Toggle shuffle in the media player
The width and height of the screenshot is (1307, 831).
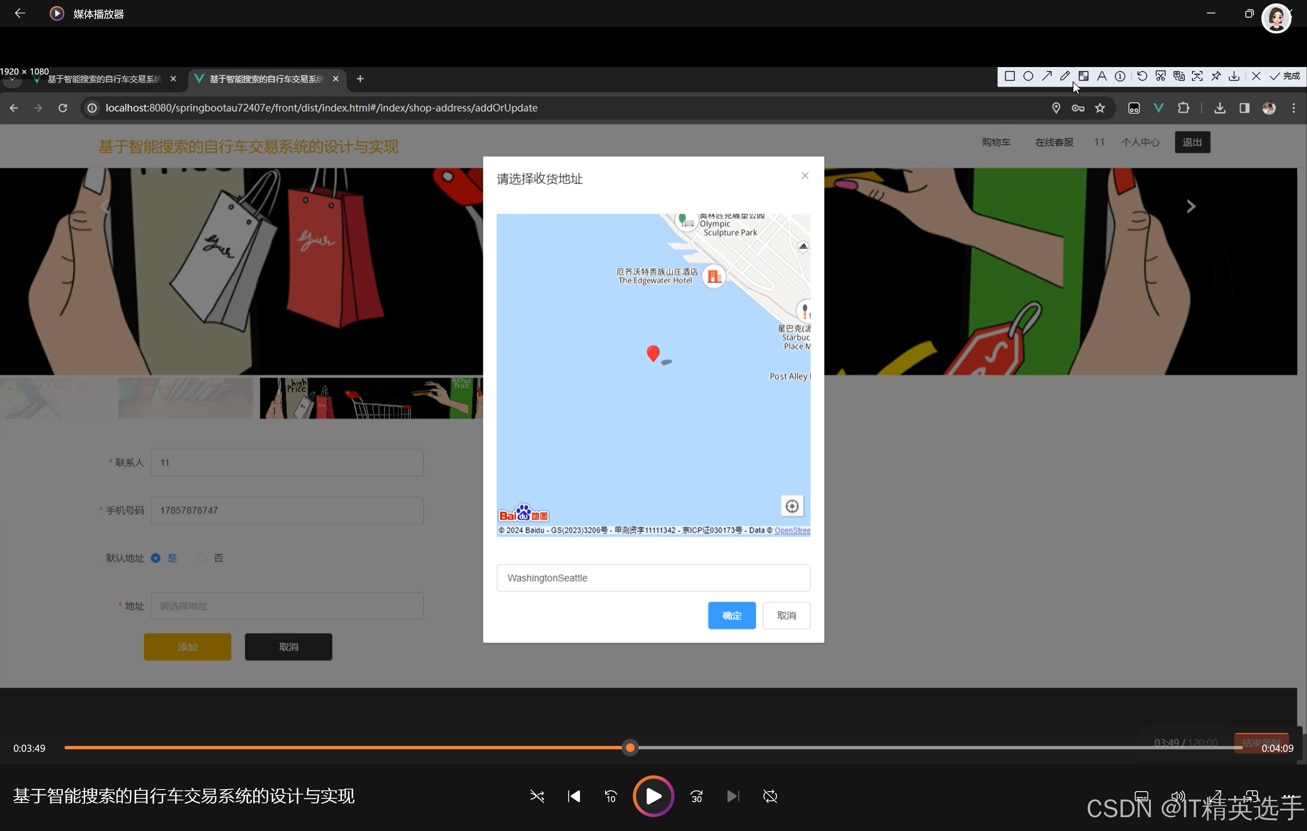tap(537, 796)
